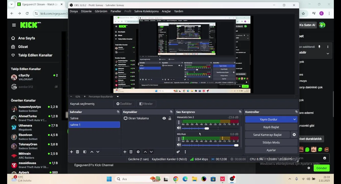Zoom out the preview with the minus icon

click(71, 97)
